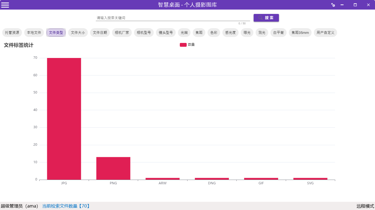
Task: Click the search keyword input field
Action: (x=172, y=18)
